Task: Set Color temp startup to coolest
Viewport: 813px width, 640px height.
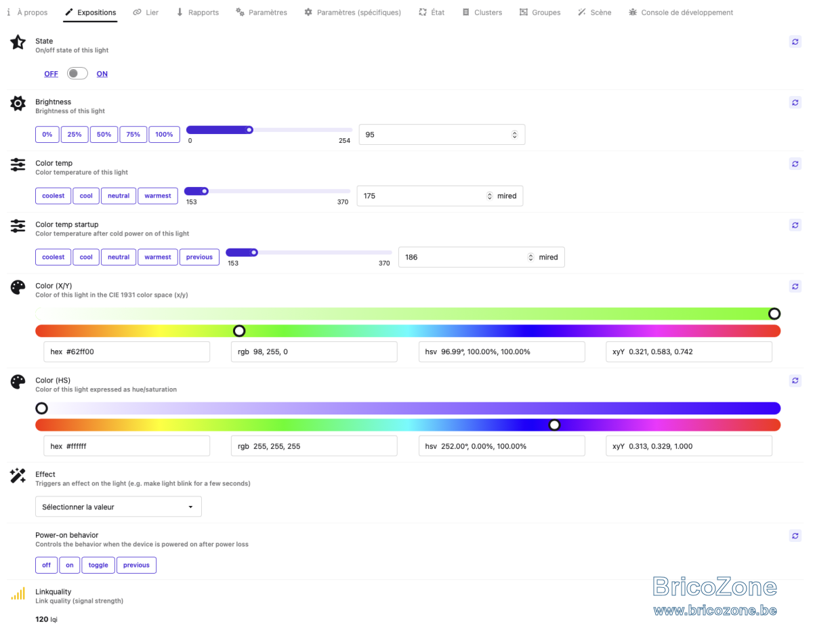Action: pyautogui.click(x=53, y=257)
